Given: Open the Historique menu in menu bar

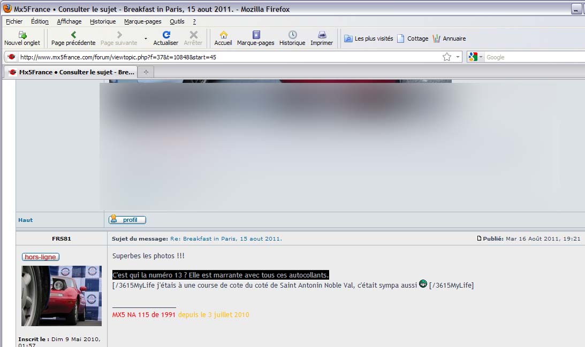Looking at the screenshot, I should [103, 21].
